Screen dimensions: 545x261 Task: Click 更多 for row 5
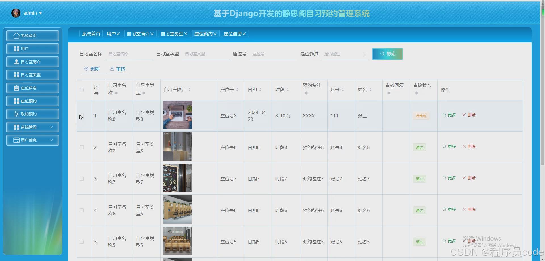click(449, 241)
